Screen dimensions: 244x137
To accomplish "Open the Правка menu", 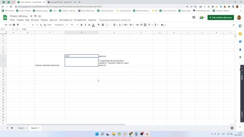I will click(20, 20).
